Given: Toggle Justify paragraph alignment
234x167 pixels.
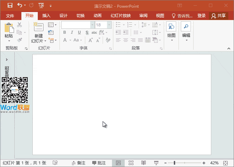Looking at the screenshot, I should click(x=140, y=40).
